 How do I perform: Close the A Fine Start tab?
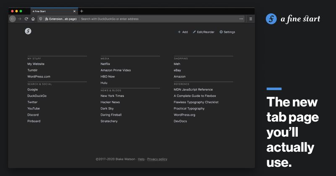pyautogui.click(x=75, y=11)
